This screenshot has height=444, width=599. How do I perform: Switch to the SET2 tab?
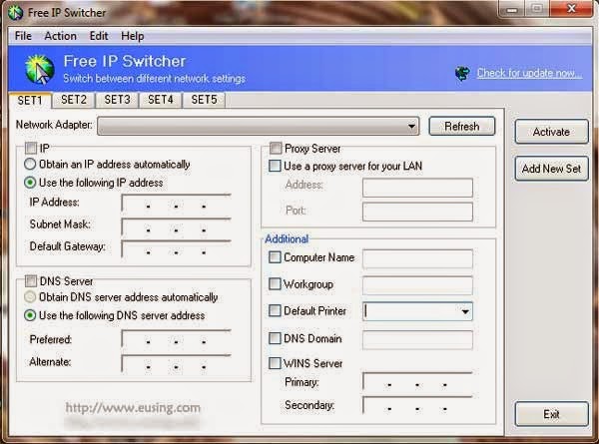tap(73, 100)
